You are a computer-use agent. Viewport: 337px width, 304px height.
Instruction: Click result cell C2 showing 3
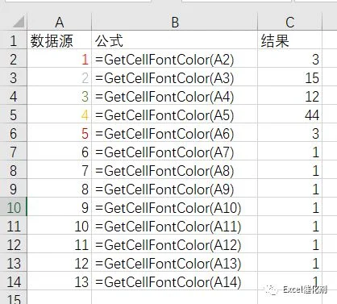(x=289, y=58)
